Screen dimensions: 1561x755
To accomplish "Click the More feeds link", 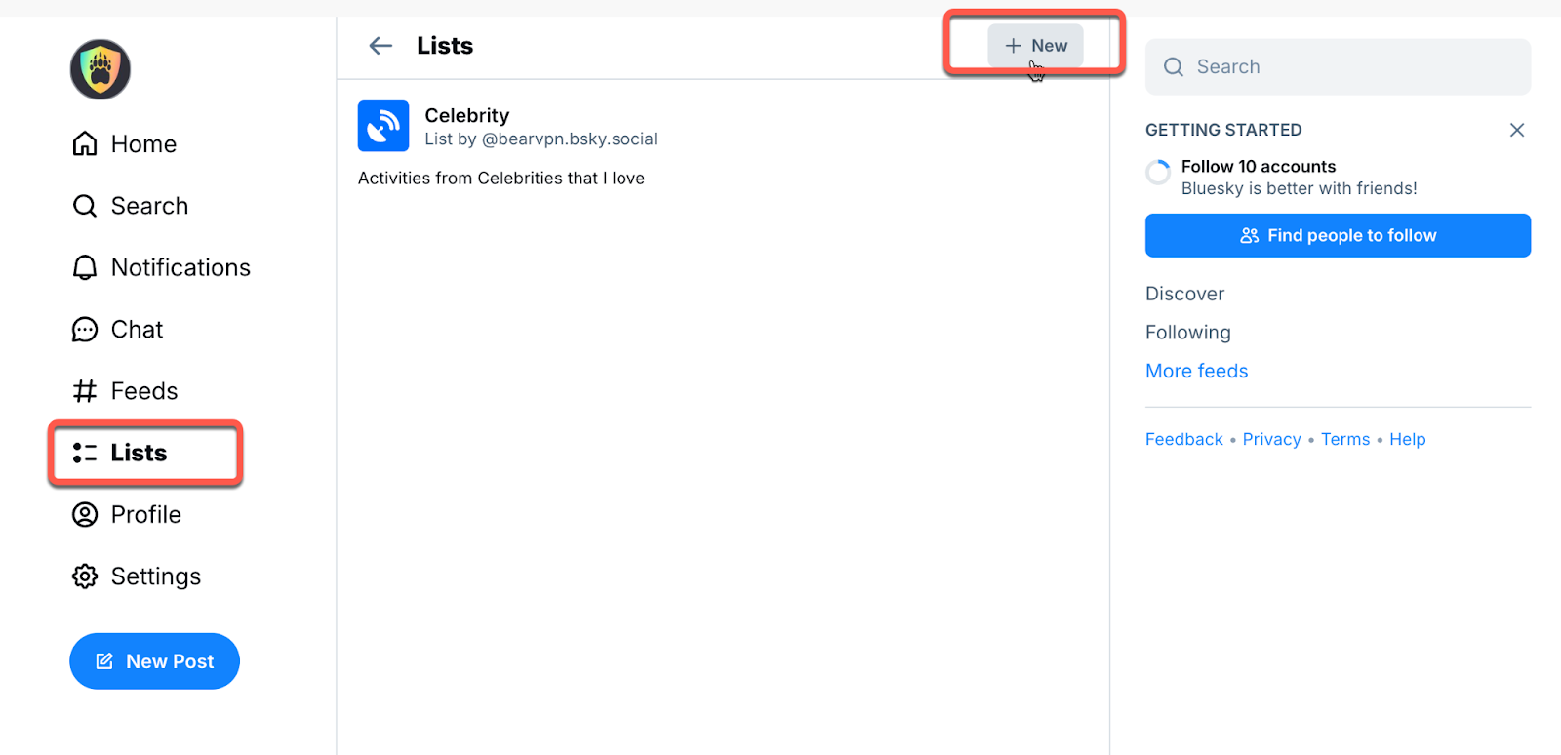I will tap(1196, 371).
